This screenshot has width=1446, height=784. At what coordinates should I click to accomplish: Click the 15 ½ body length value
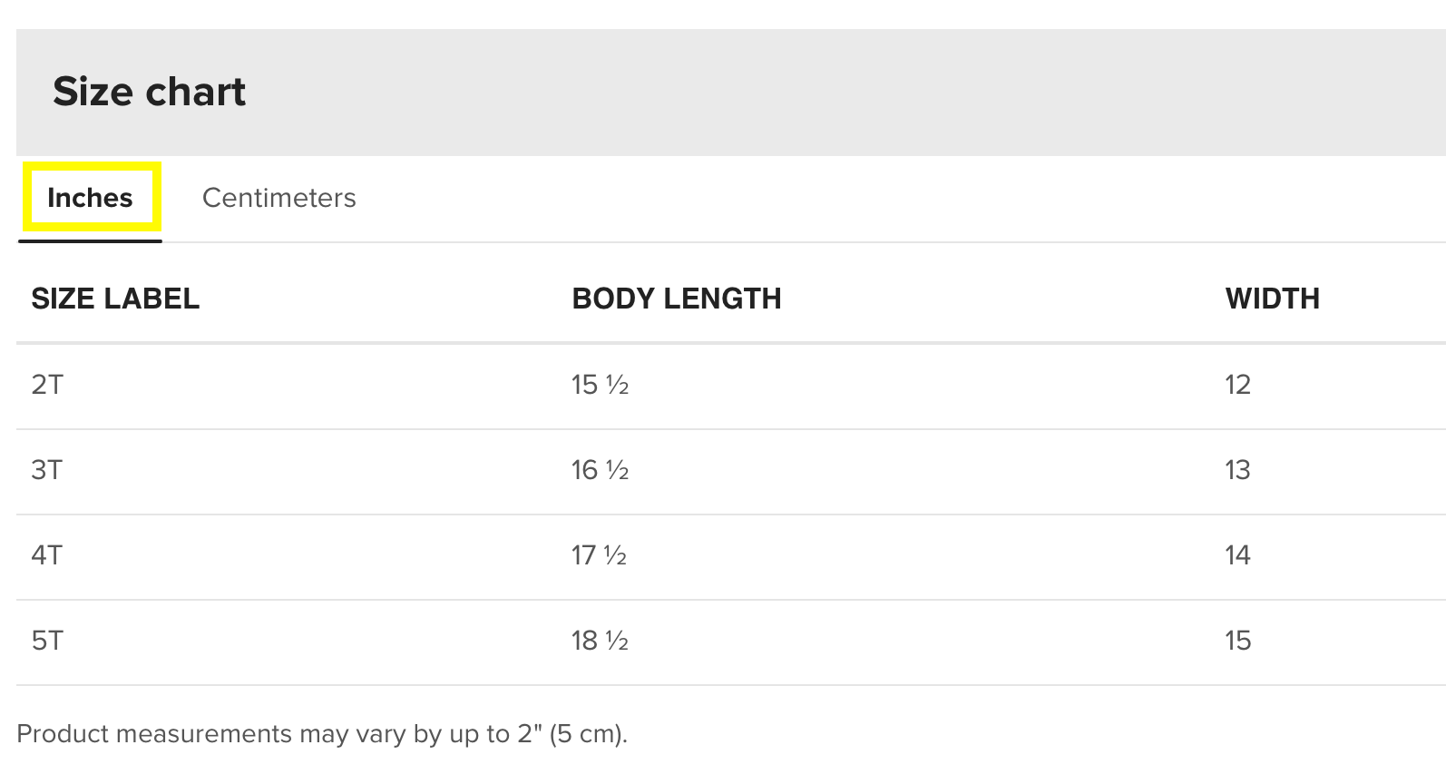pos(600,385)
